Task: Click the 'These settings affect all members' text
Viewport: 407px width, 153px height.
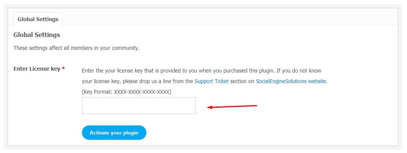Action: coord(76,48)
